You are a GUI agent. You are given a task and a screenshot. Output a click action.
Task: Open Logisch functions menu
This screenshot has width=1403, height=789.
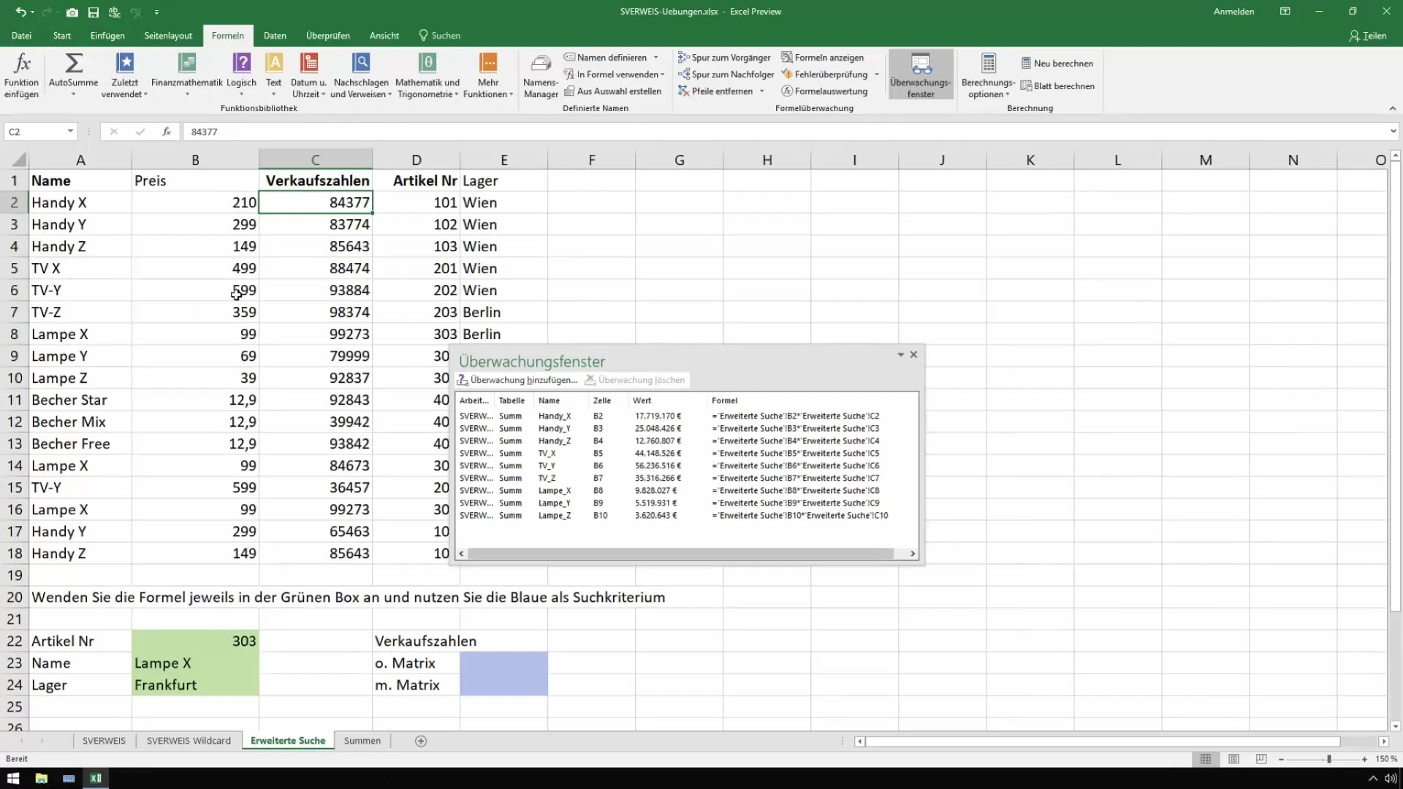241,75
